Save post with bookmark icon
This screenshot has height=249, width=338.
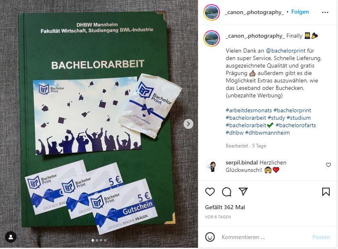coord(326,192)
